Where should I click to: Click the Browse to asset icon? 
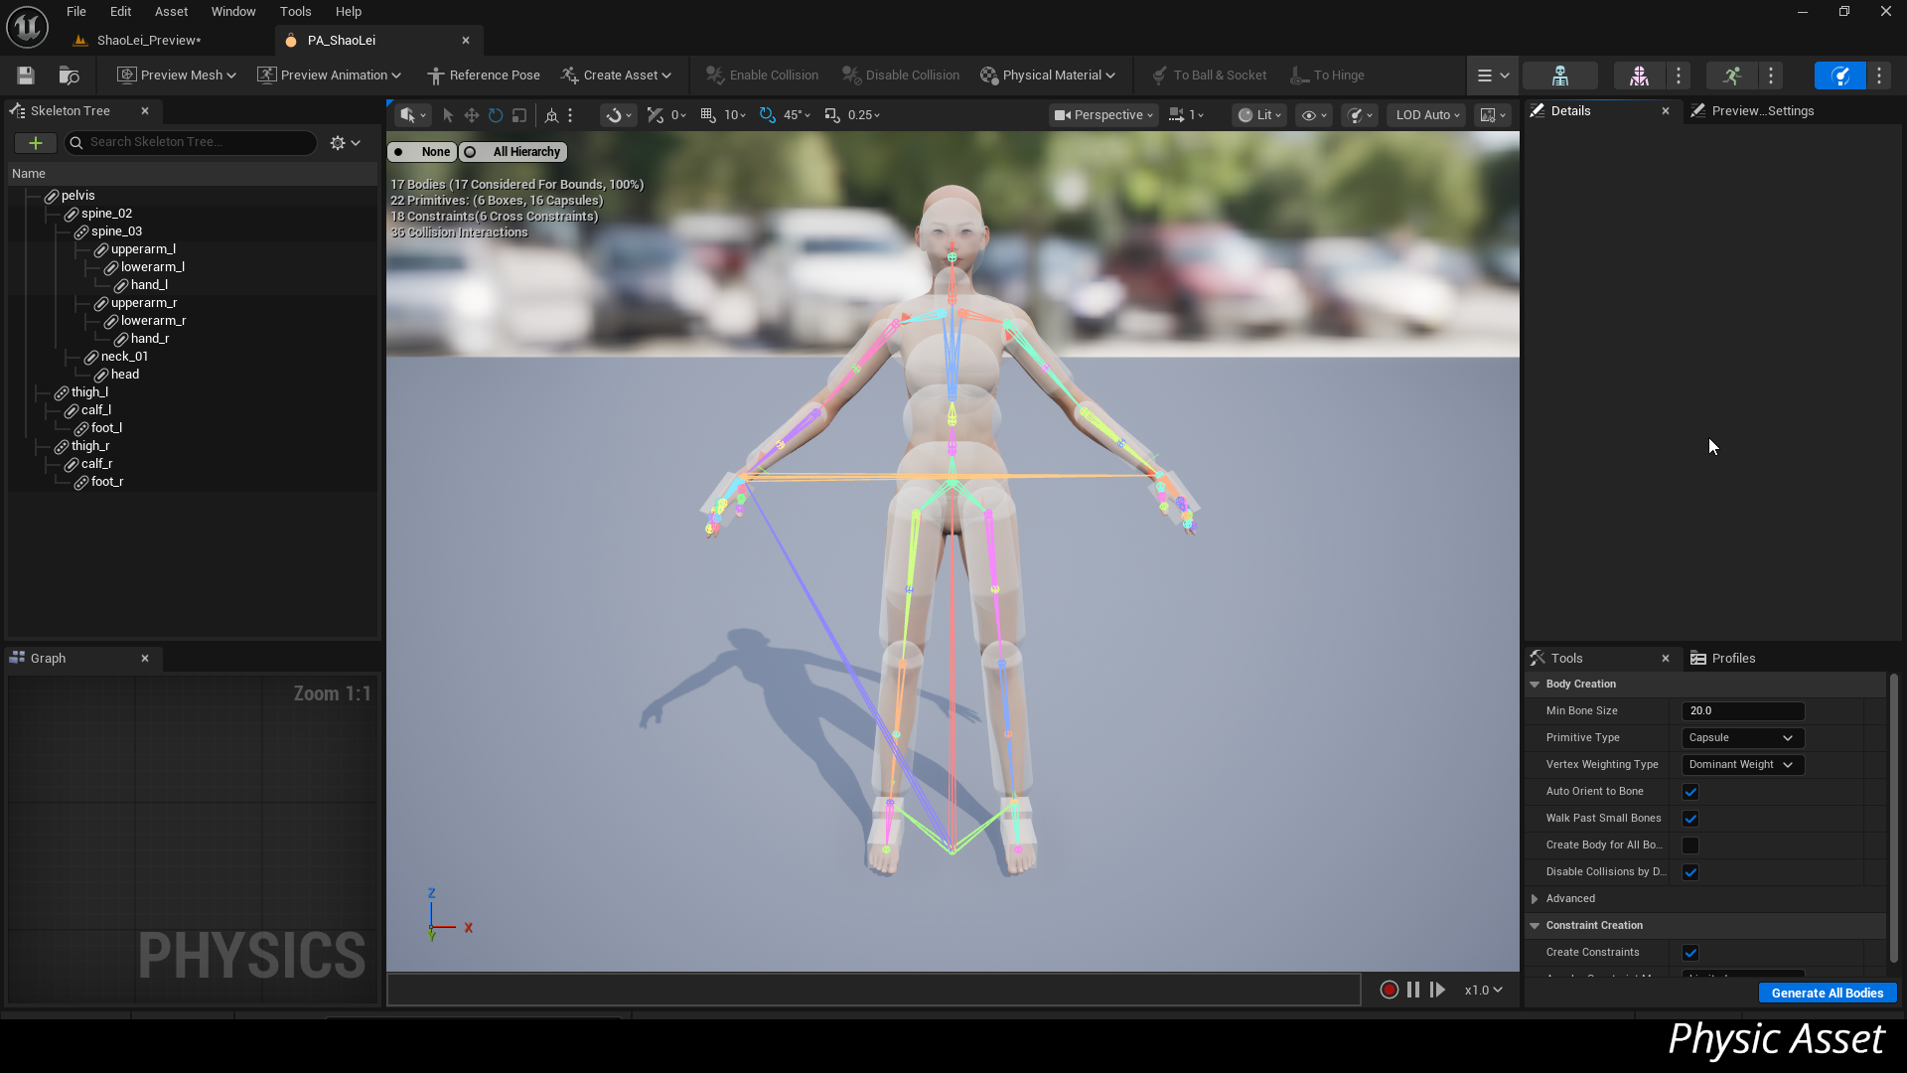pos(69,76)
